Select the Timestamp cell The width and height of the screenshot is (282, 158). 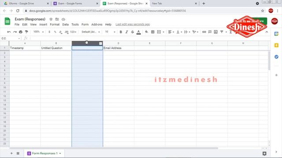25,48
